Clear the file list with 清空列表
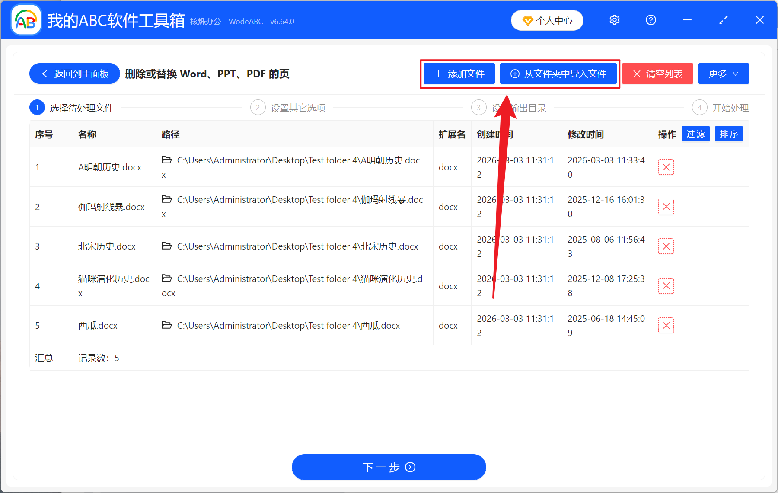Screen dimensions: 778x493 click(657, 74)
